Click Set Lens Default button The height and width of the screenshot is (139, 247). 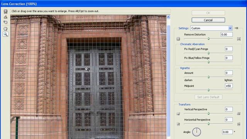pos(208,97)
